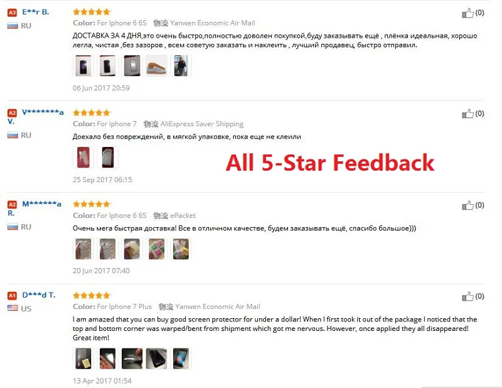Open reviewer profile E**r B.
The width and height of the screenshot is (502, 388).
pos(36,12)
